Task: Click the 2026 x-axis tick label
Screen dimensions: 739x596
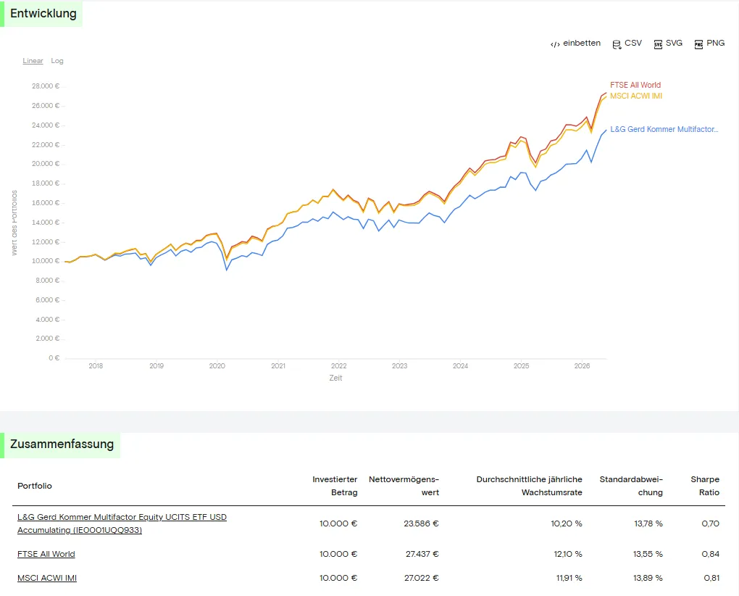Action: point(582,366)
